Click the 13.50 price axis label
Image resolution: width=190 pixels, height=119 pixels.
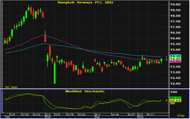coord(175,67)
